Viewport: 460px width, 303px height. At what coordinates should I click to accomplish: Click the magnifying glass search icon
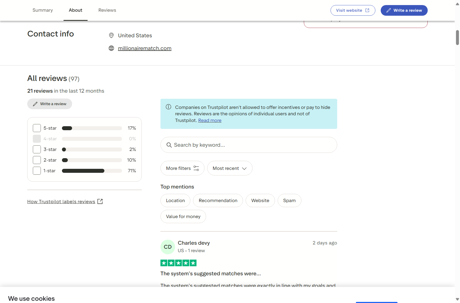(x=169, y=145)
